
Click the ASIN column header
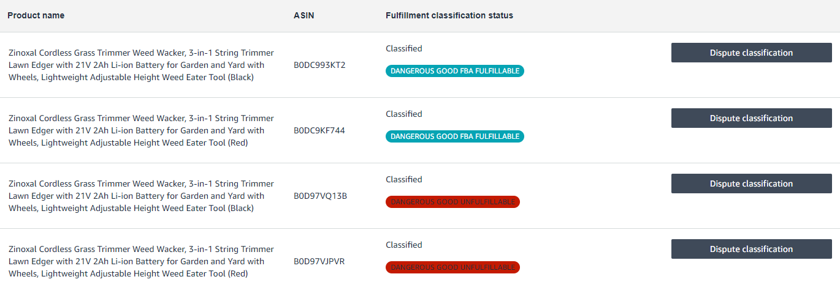tap(304, 15)
